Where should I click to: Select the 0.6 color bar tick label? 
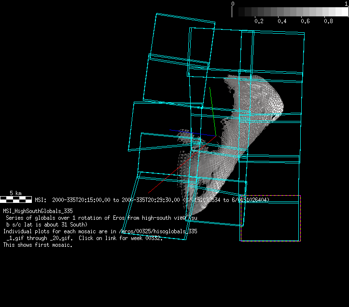(305, 21)
